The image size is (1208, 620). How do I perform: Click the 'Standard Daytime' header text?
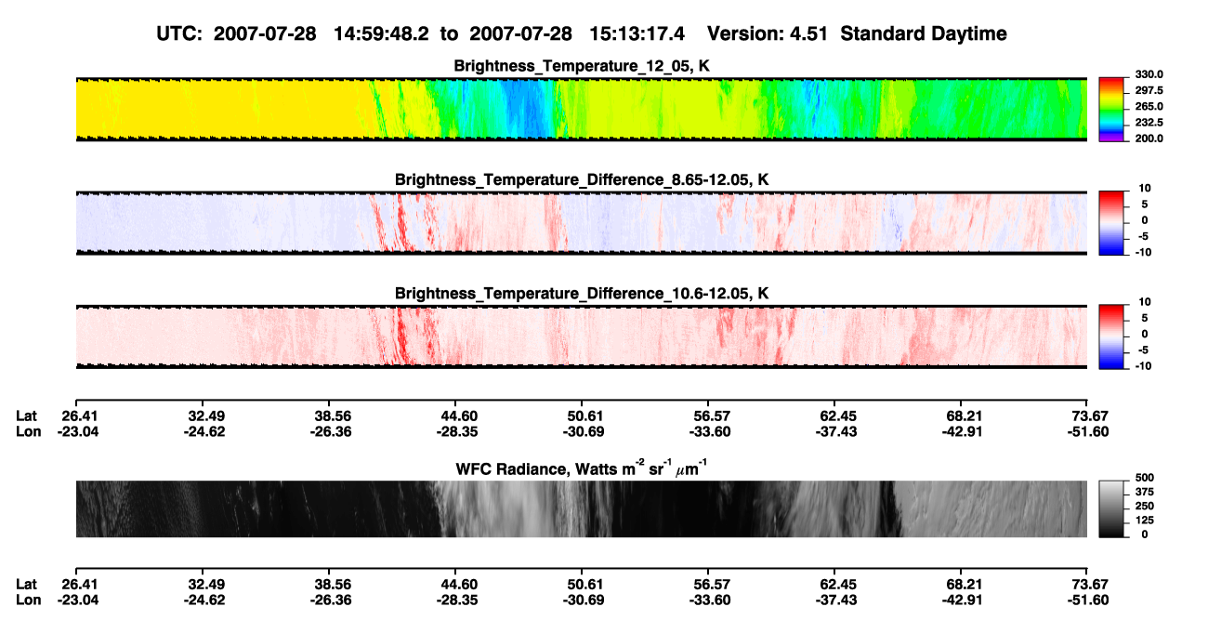[922, 34]
